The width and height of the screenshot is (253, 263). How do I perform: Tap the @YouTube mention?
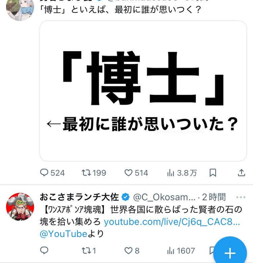63,234
